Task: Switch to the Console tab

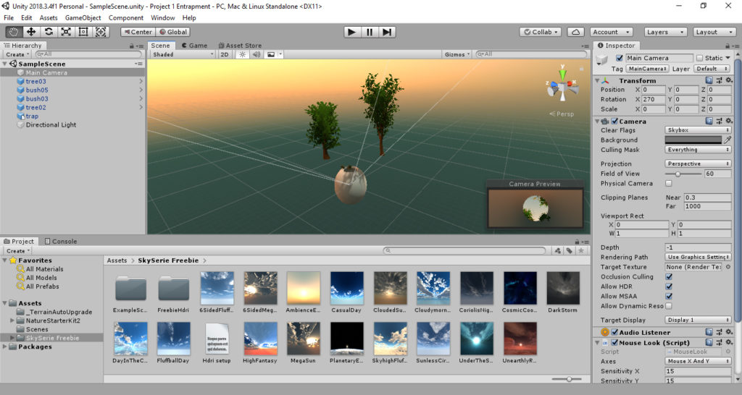Action: pos(60,241)
